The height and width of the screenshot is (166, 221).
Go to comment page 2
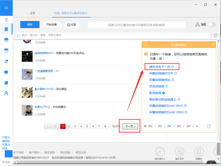[69, 126]
